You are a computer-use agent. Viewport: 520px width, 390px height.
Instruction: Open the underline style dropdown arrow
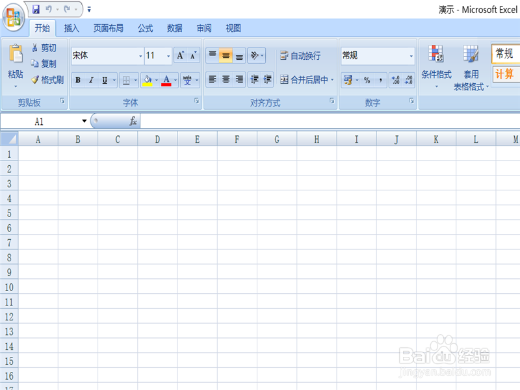114,80
